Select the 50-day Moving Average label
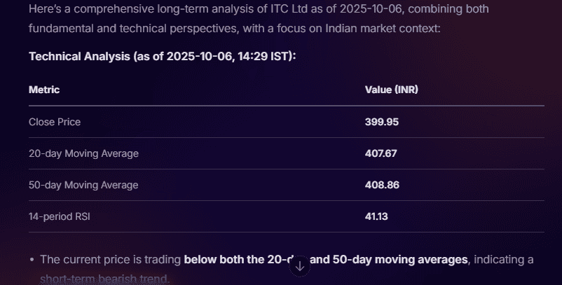The image size is (562, 285). coord(83,185)
